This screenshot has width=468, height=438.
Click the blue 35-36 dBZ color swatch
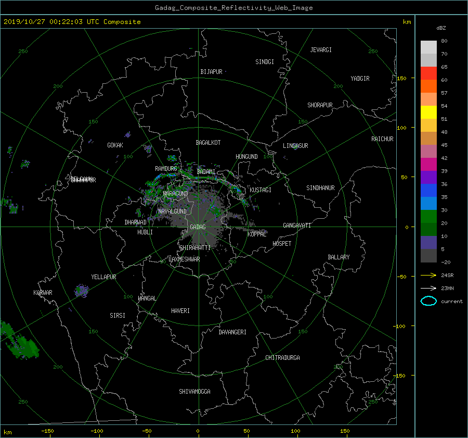coord(428,191)
